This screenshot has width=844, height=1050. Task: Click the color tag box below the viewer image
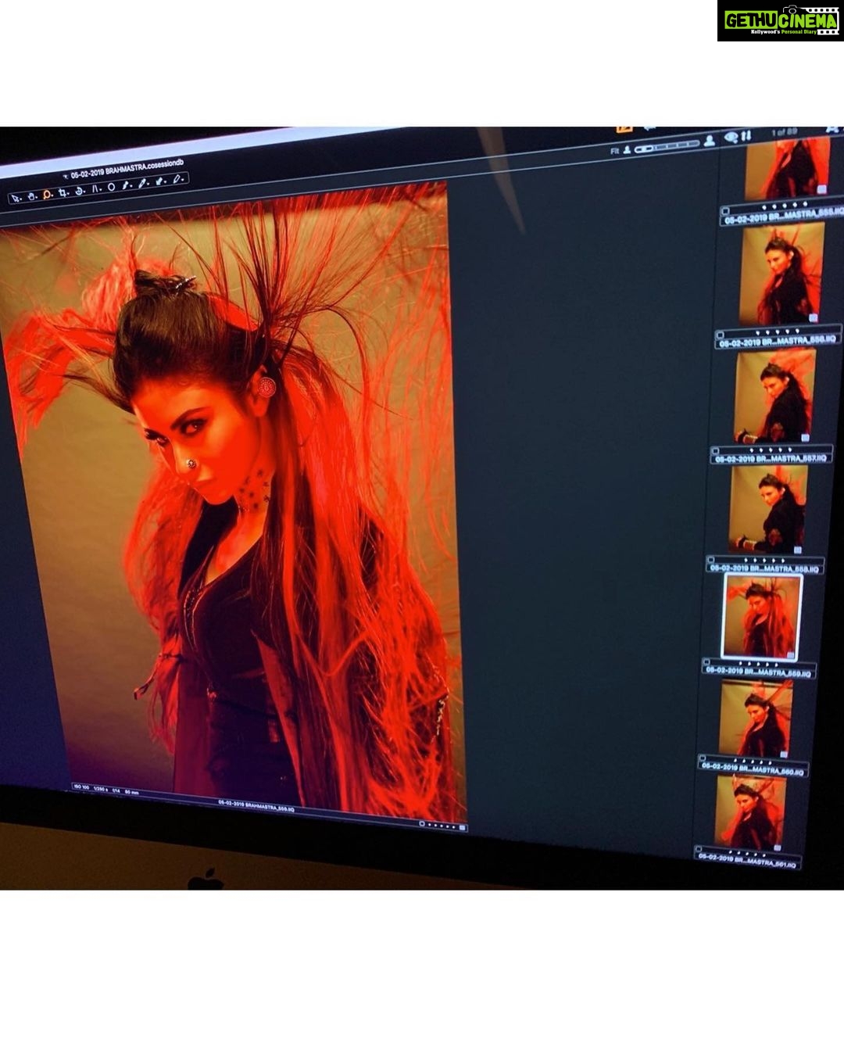coord(423,824)
